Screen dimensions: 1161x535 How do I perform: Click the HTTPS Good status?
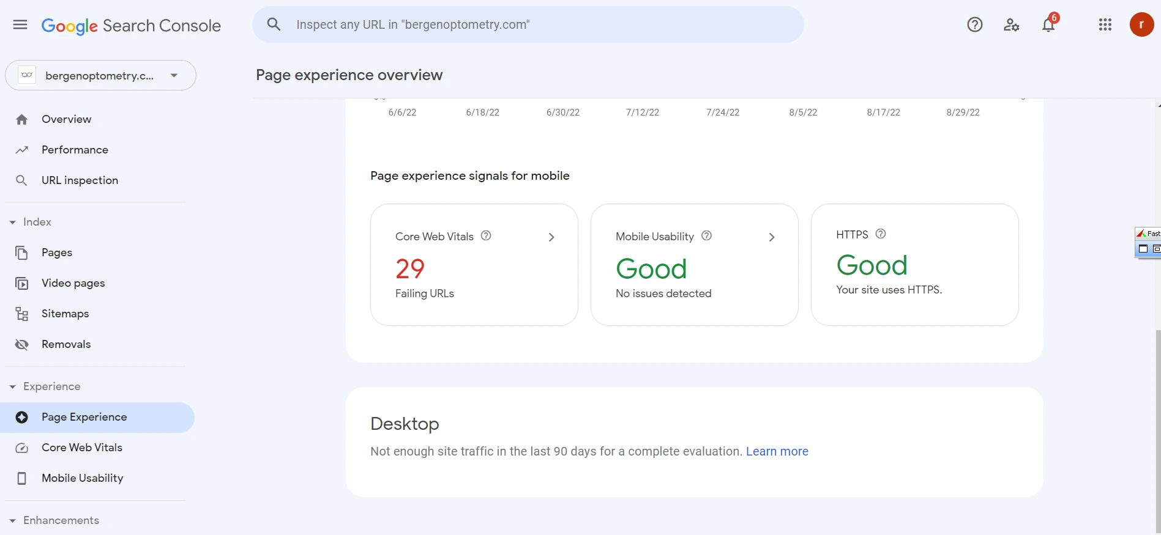click(x=872, y=265)
